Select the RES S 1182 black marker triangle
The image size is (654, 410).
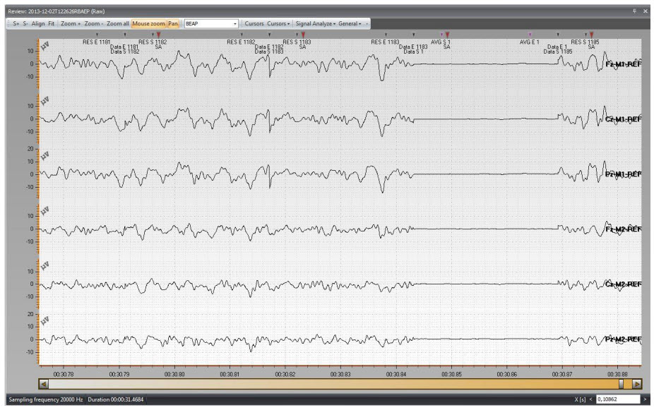pos(153,35)
